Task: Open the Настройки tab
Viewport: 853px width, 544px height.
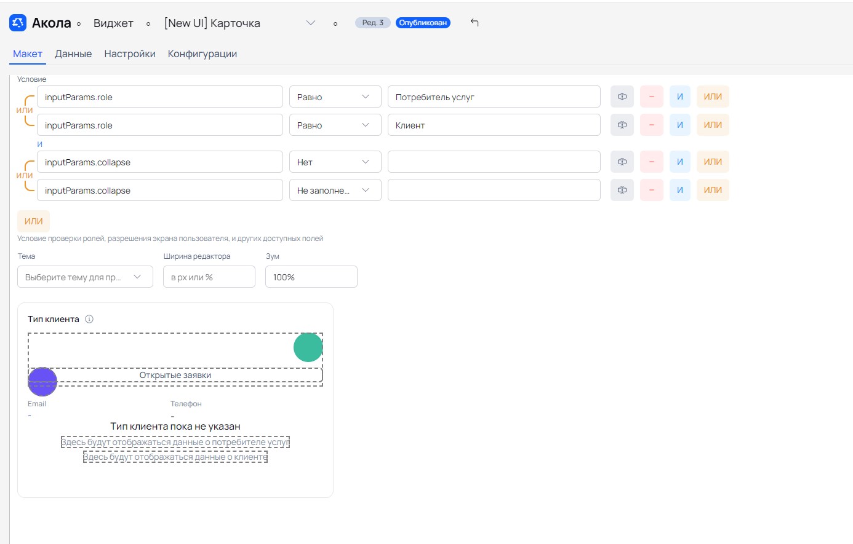Action: point(130,54)
